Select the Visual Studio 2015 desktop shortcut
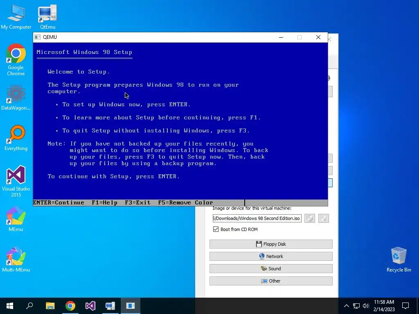 [x=16, y=182]
